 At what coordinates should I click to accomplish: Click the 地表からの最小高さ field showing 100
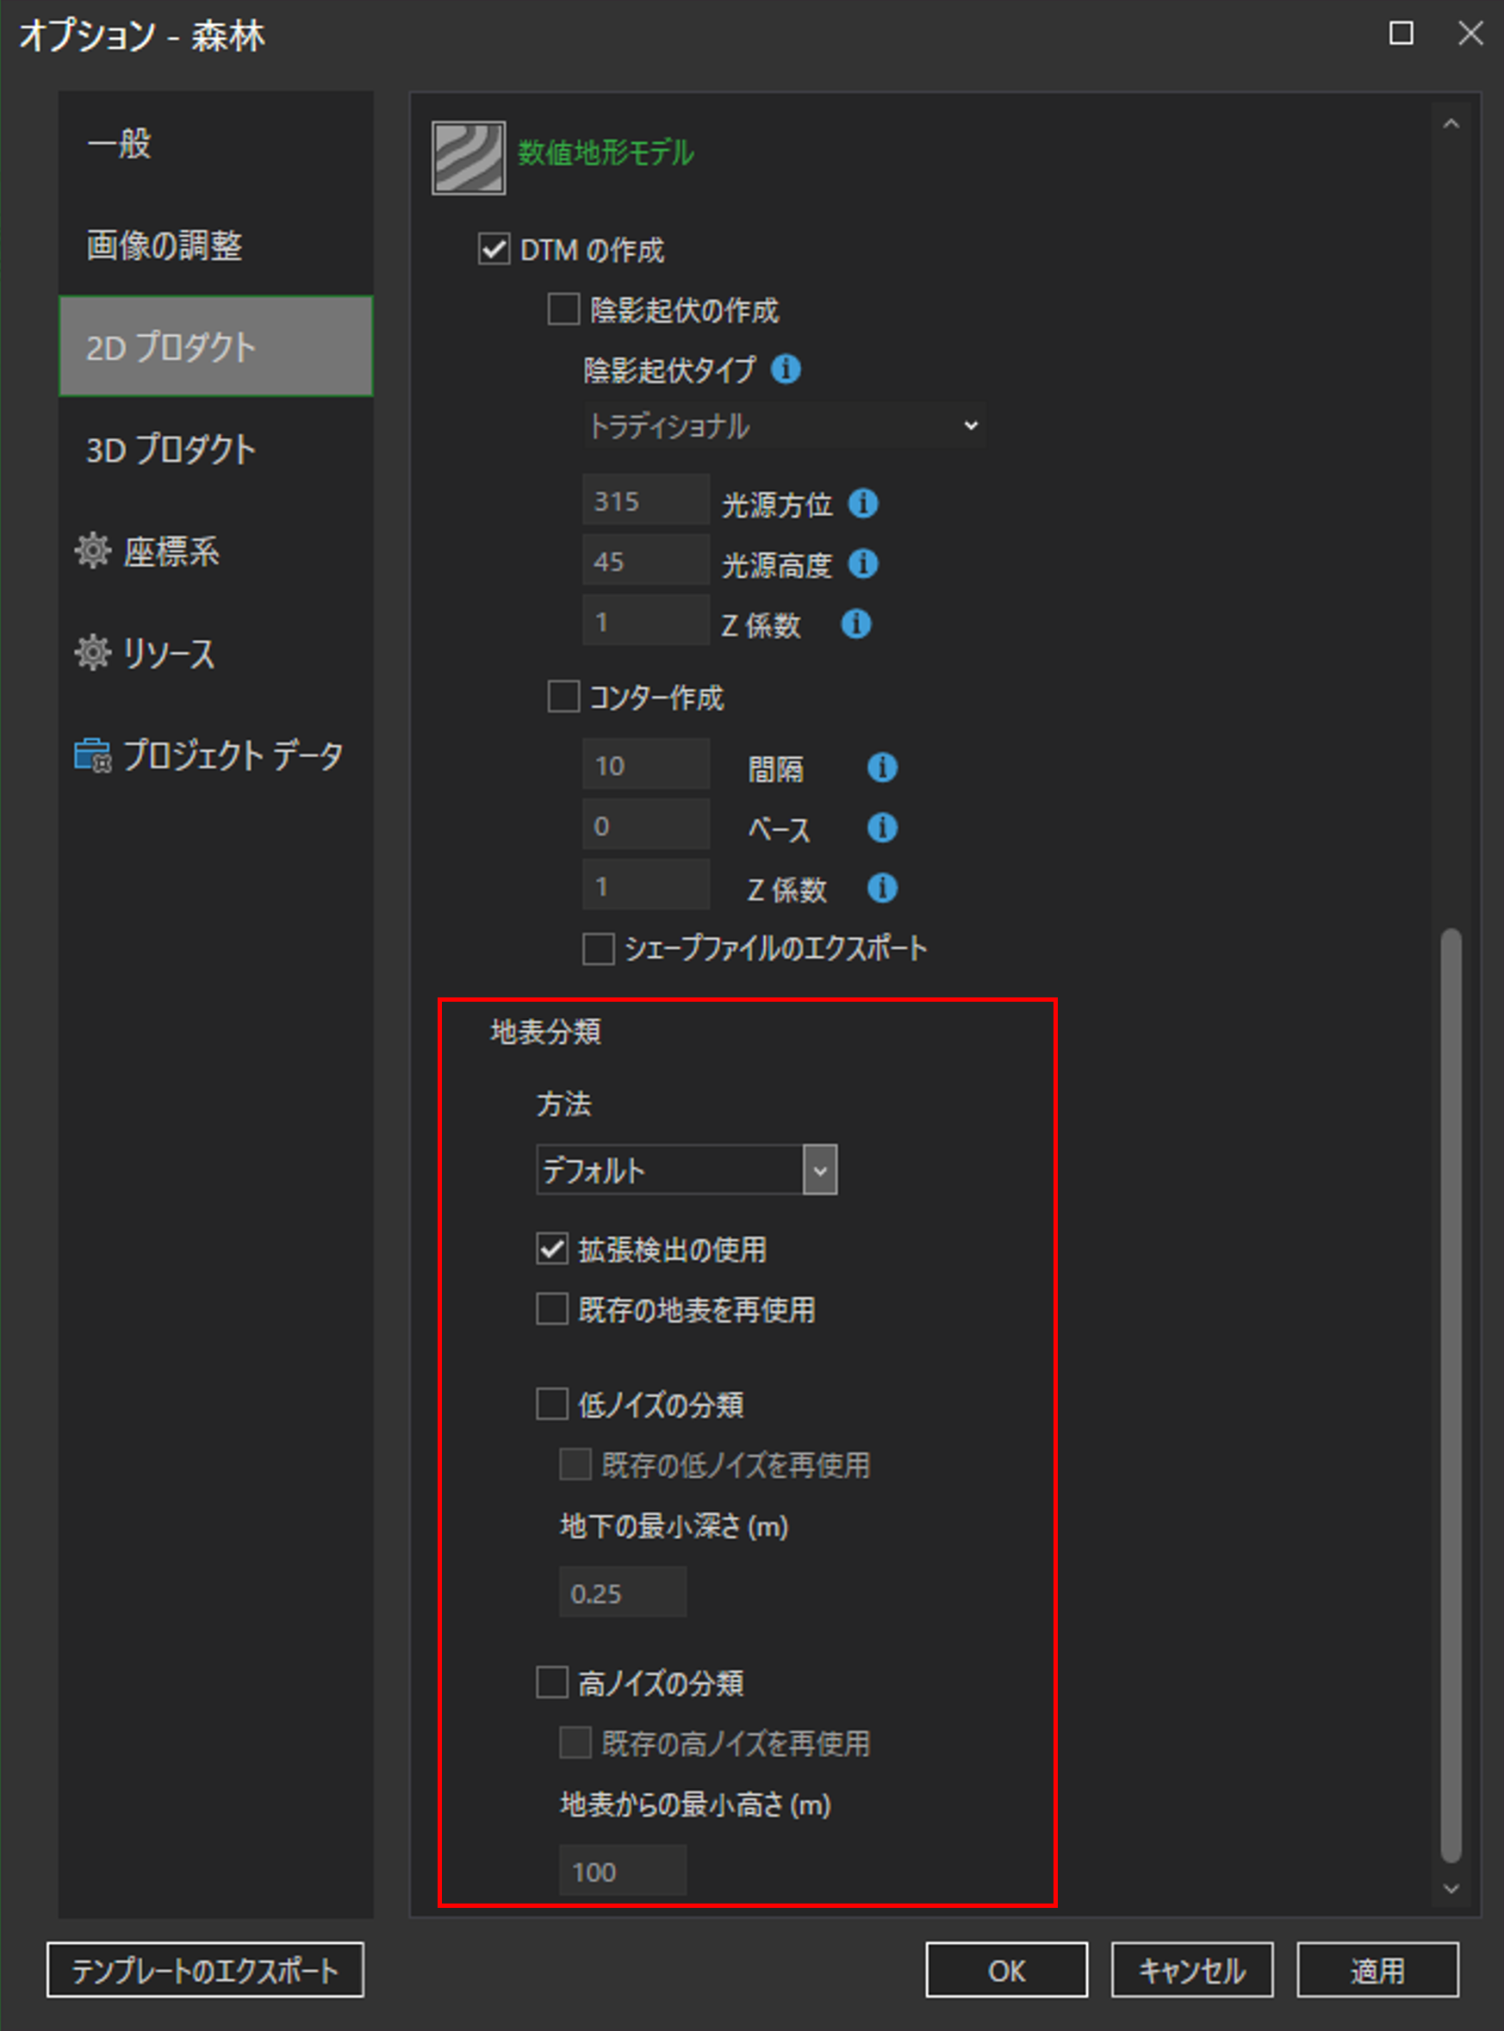623,1872
